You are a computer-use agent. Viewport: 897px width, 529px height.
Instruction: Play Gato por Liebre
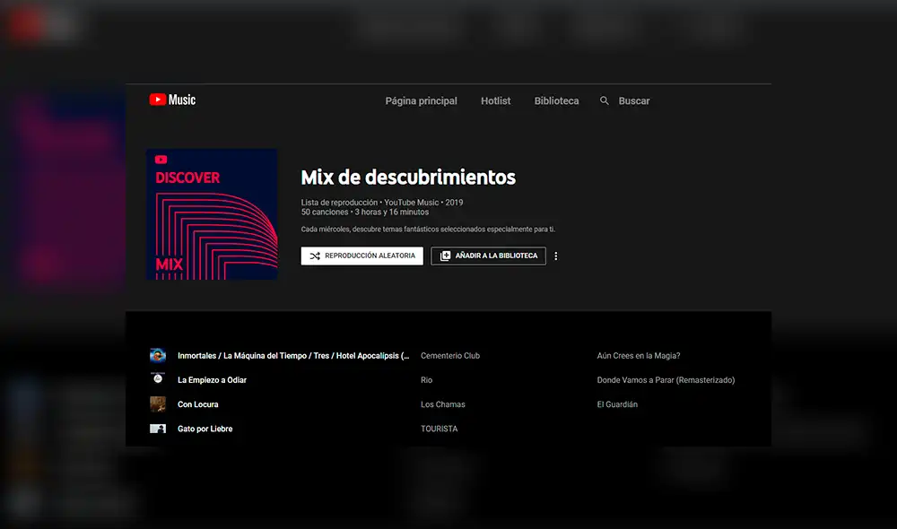(205, 429)
